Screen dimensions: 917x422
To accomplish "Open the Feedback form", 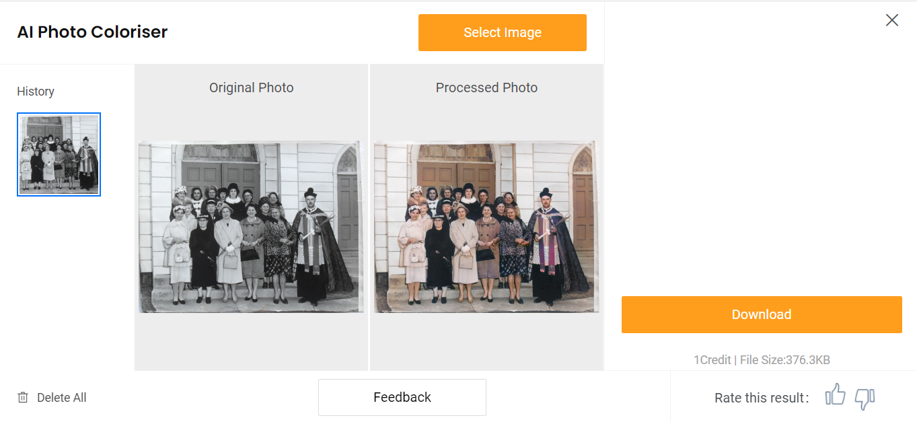I will tap(402, 397).
